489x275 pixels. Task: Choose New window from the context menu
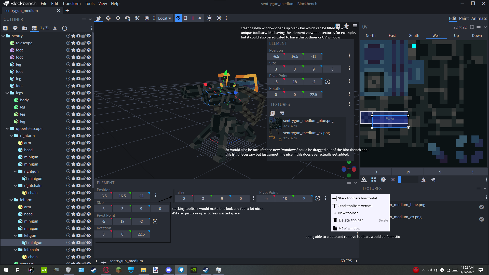pos(349,228)
